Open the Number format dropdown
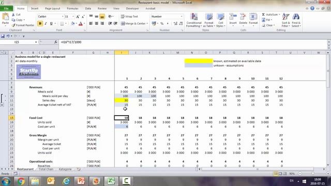 pos(182,17)
